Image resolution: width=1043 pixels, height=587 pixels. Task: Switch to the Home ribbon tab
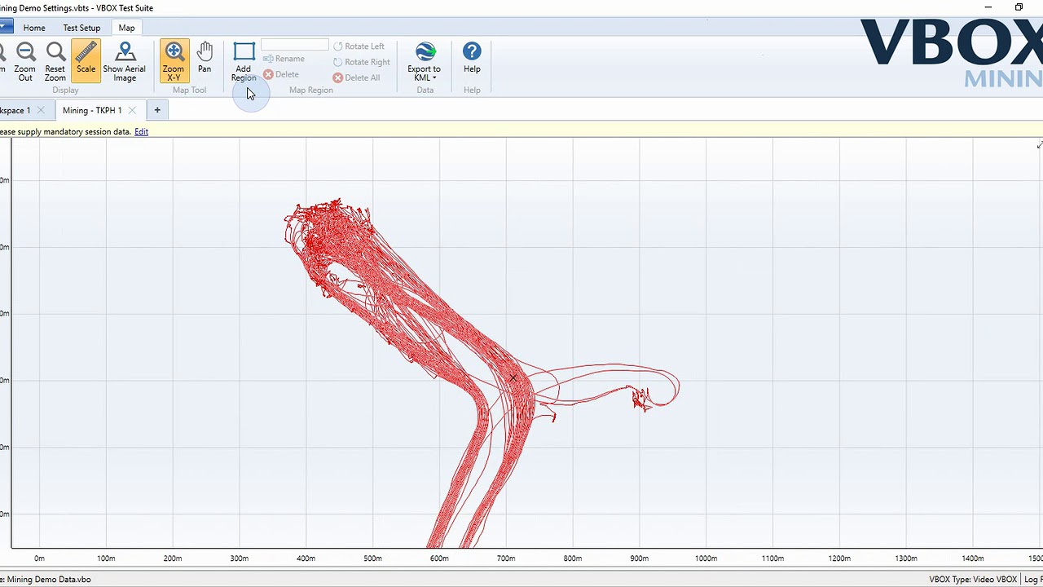click(34, 28)
